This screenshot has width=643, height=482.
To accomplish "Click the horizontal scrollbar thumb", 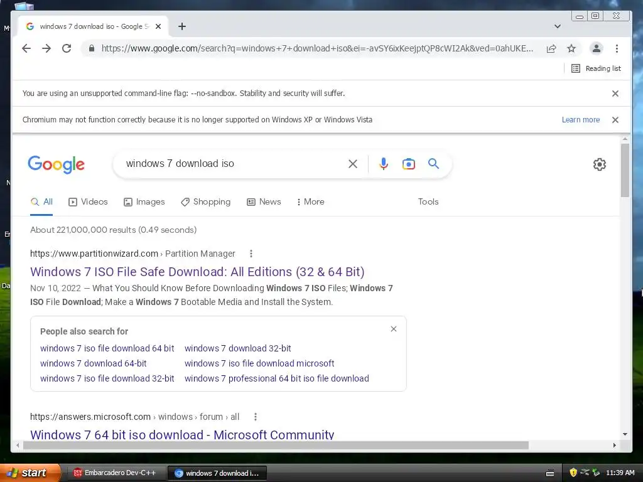I will [276, 446].
